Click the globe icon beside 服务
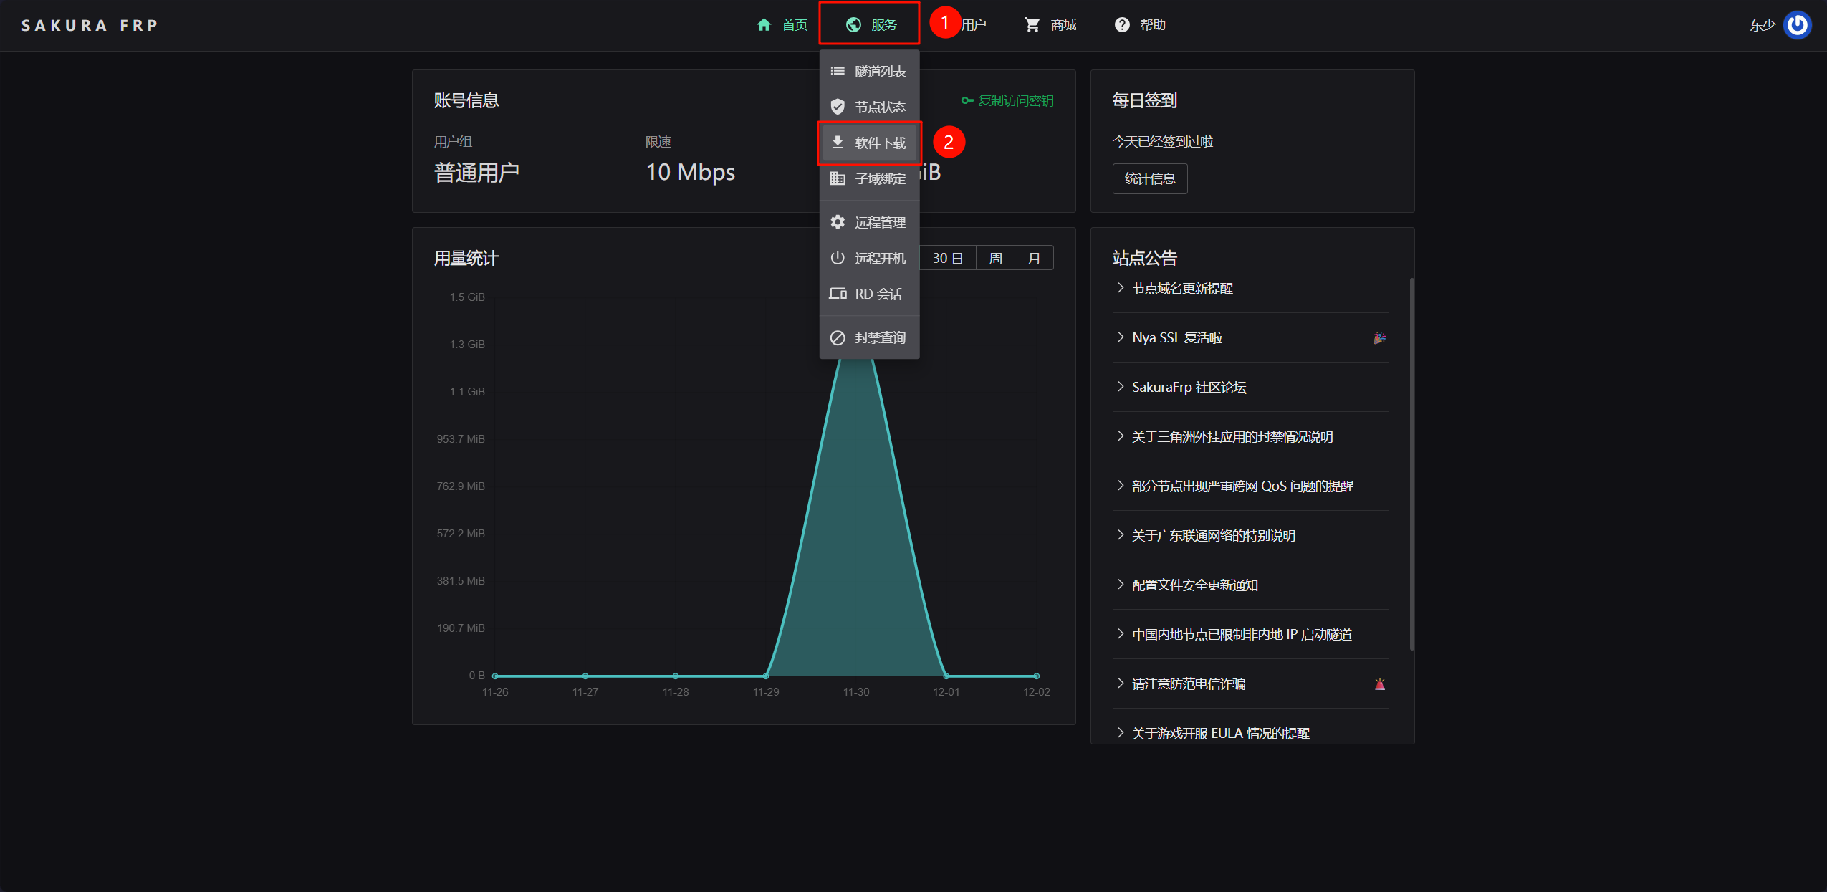The image size is (1827, 892). (x=853, y=25)
